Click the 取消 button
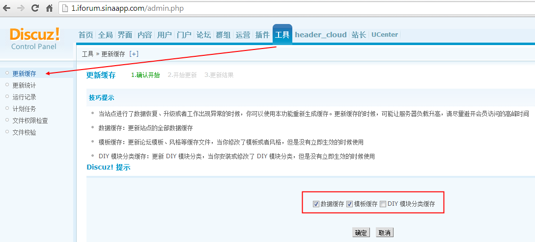 click(385, 233)
